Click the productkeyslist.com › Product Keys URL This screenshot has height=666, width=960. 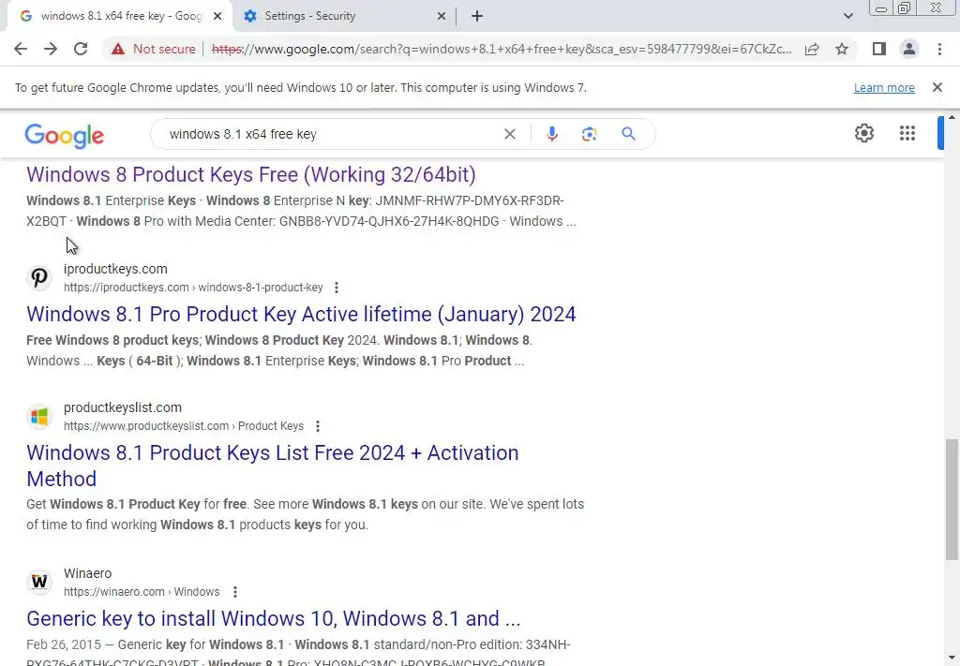tap(184, 426)
